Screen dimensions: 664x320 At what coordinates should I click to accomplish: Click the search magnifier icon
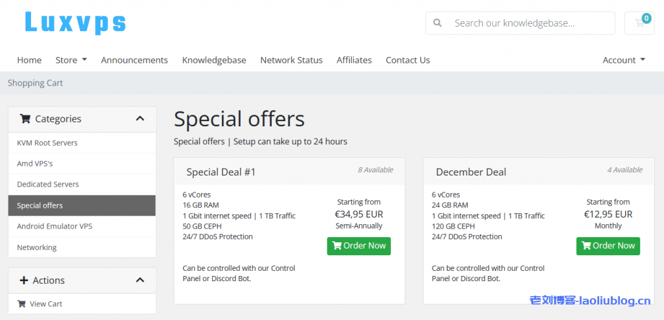tap(438, 23)
